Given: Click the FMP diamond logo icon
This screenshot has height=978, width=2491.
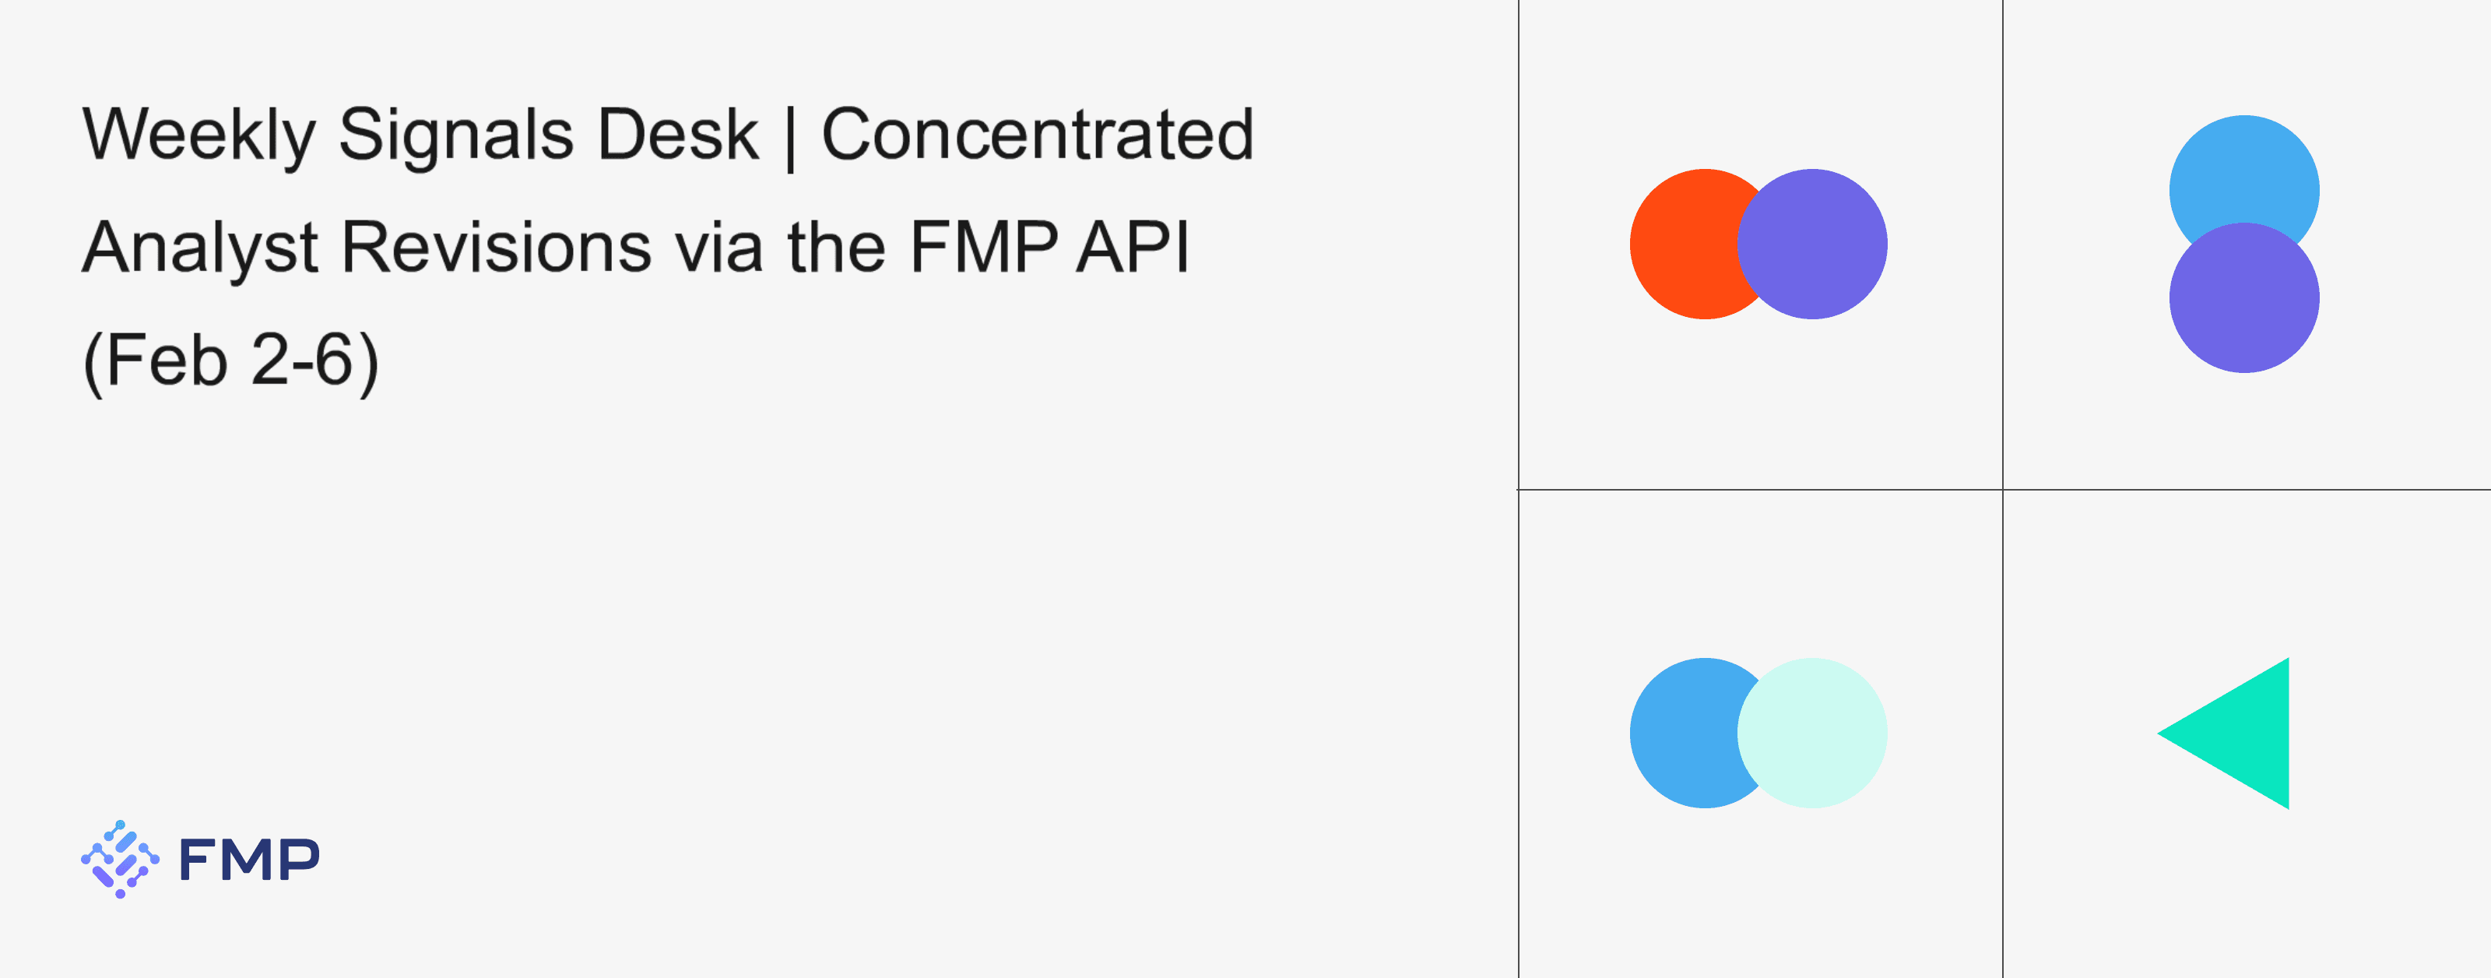Looking at the screenshot, I should (120, 859).
